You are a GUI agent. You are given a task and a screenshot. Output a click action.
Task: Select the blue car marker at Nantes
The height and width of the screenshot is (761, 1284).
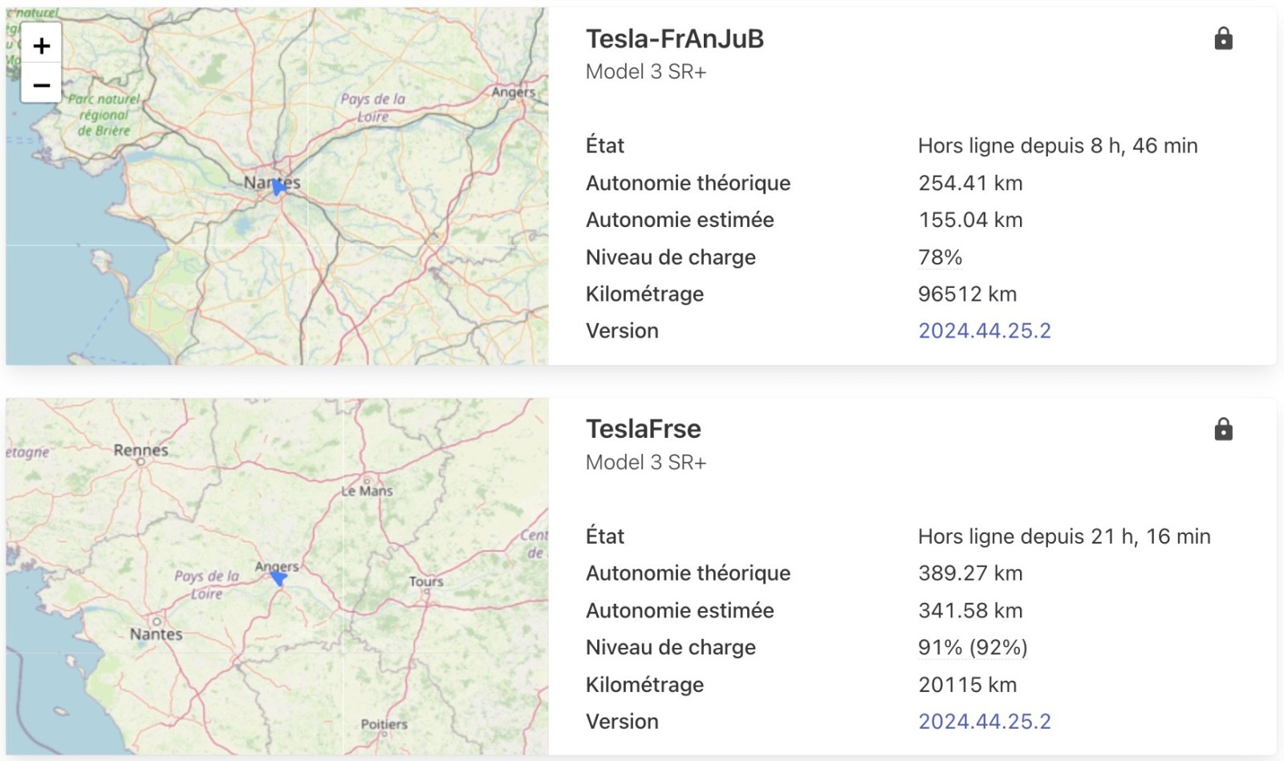coord(278,187)
